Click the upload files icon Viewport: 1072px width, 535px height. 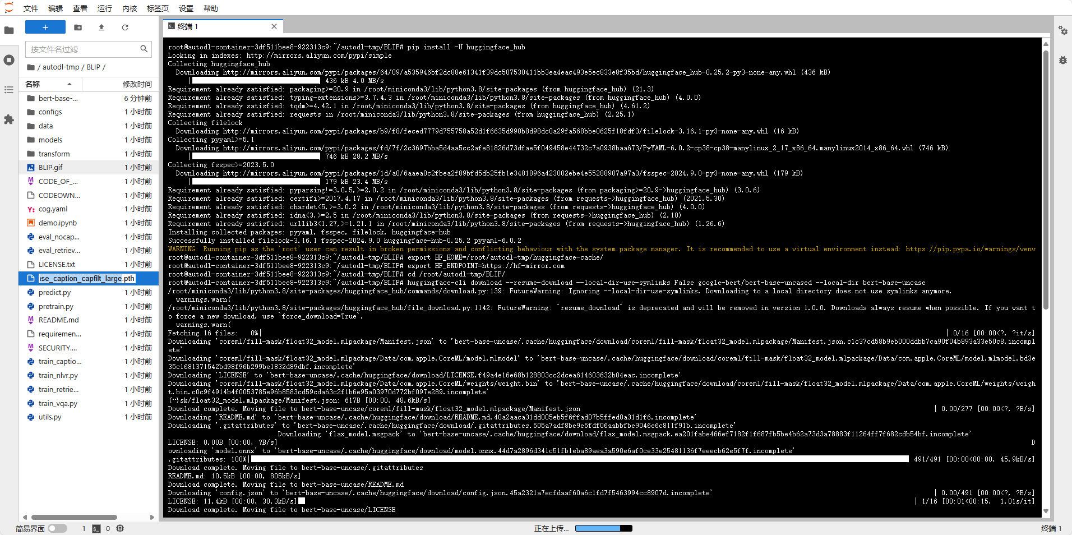tap(101, 27)
